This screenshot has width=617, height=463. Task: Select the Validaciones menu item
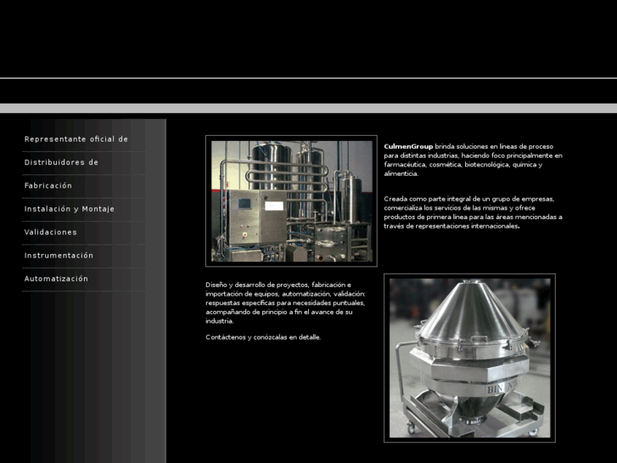point(50,232)
